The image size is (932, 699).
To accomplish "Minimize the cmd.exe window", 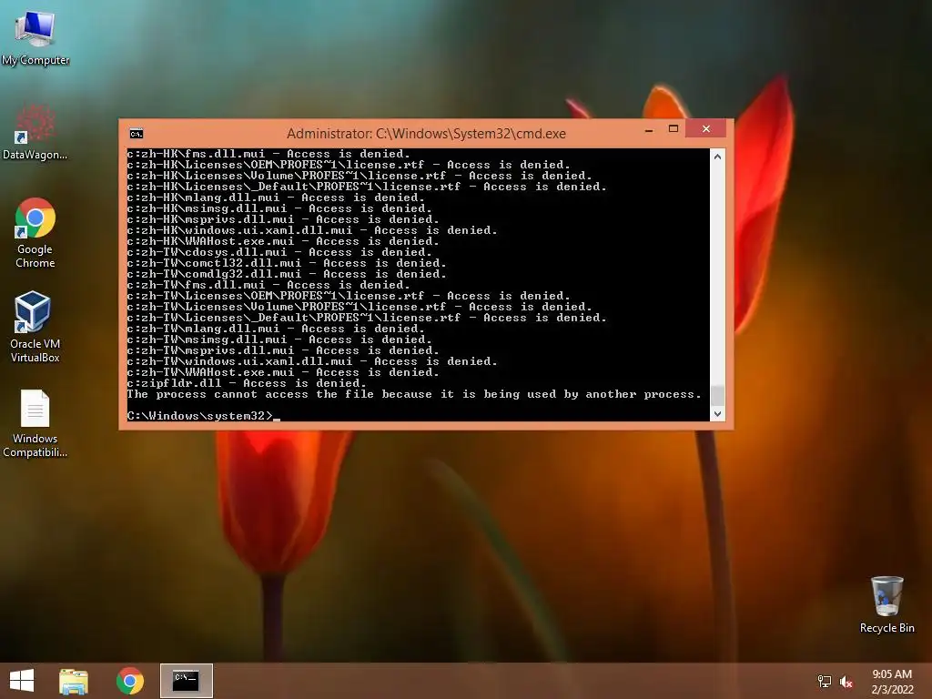I will coord(649,129).
